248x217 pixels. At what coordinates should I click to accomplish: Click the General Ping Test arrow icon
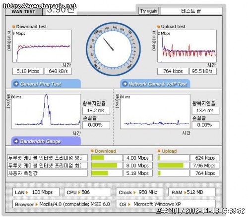click(x=16, y=84)
